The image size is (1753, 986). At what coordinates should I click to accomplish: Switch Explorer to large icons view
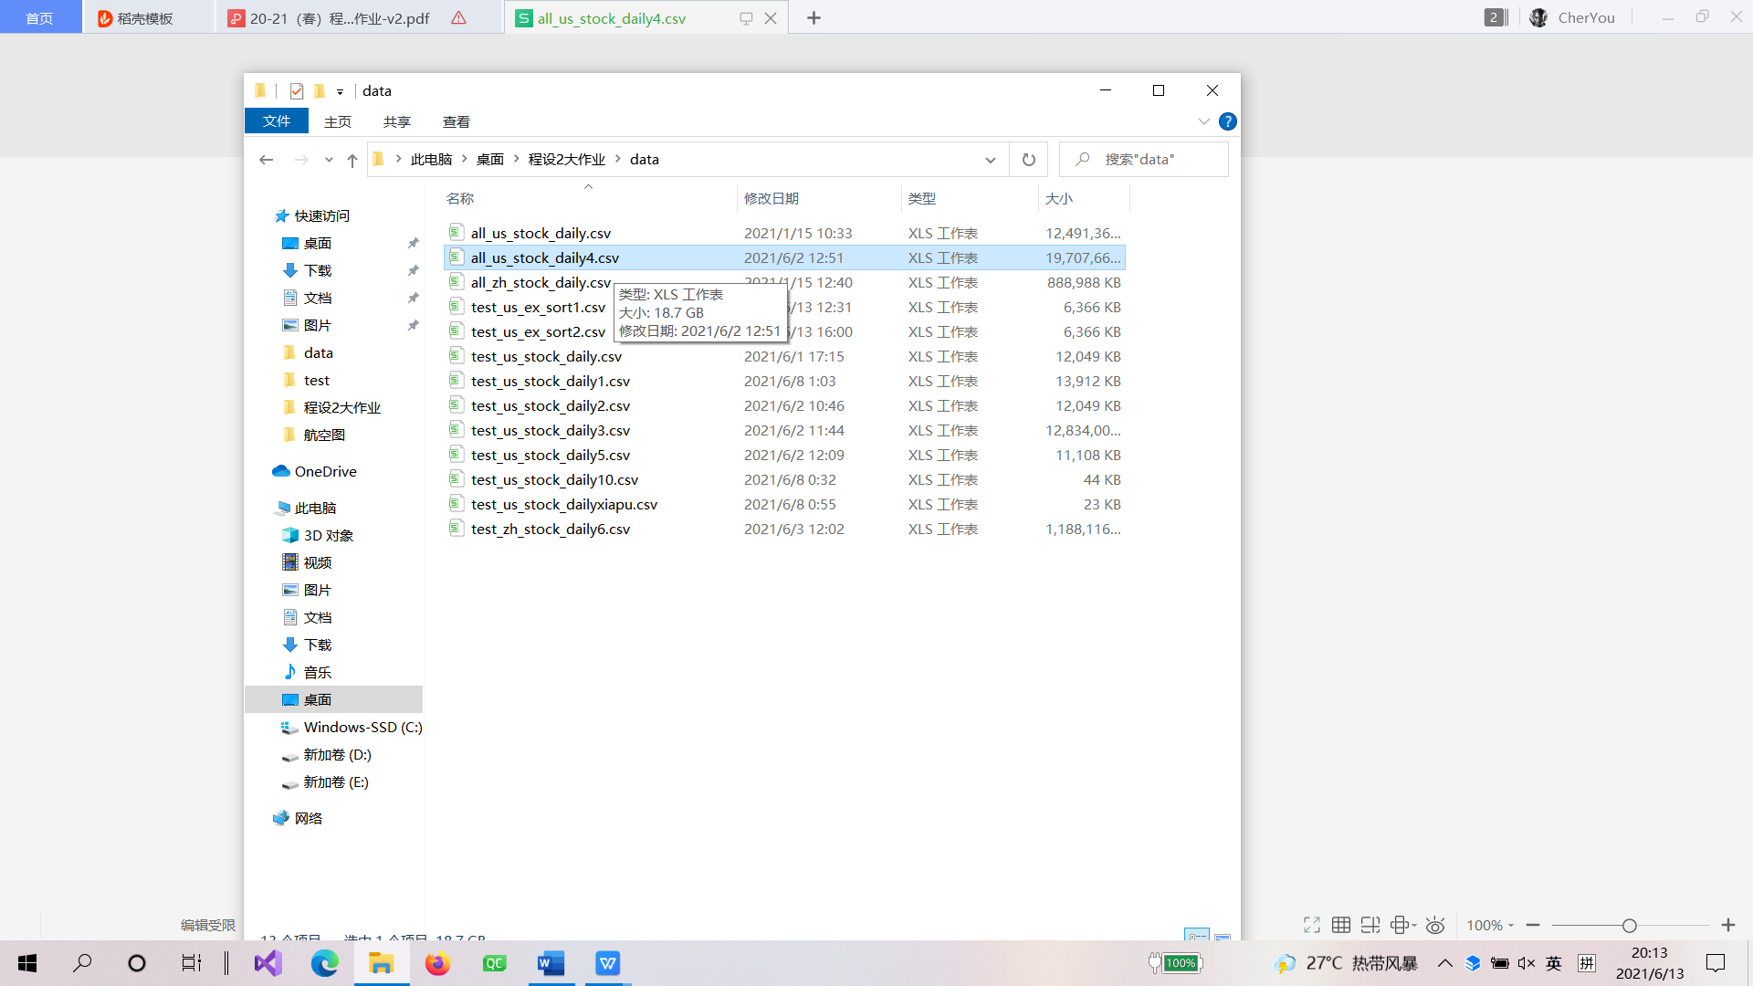pyautogui.click(x=1222, y=938)
